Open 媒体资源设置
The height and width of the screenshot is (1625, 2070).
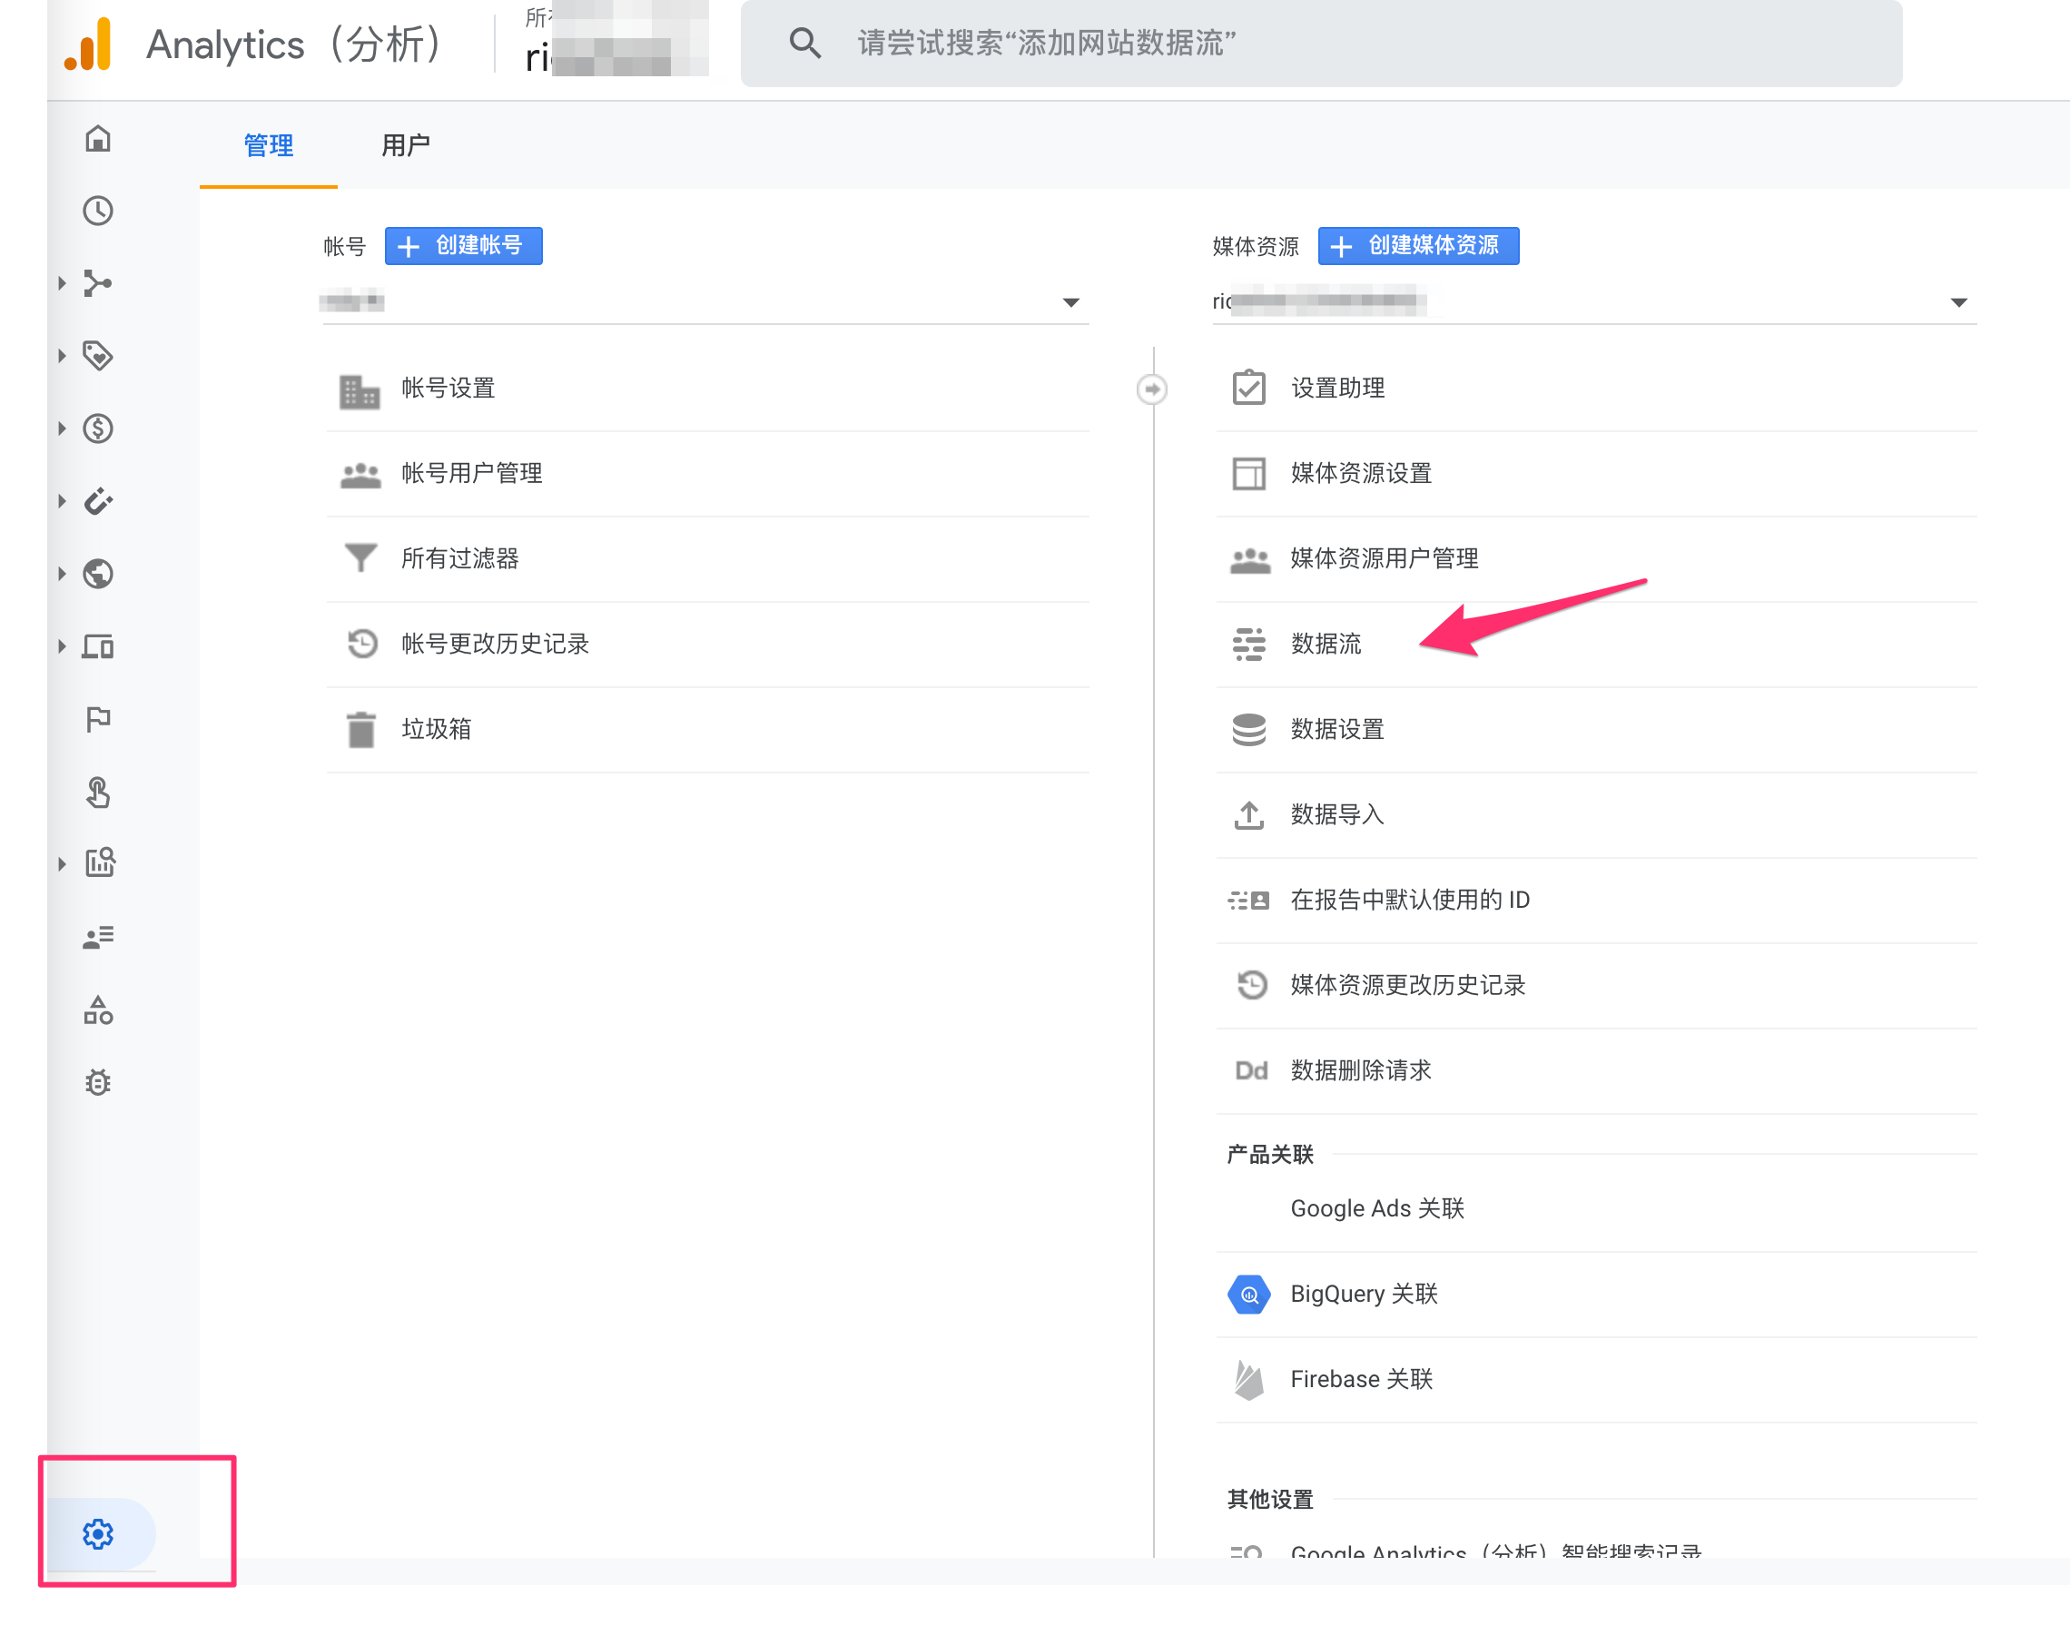click(1596, 474)
